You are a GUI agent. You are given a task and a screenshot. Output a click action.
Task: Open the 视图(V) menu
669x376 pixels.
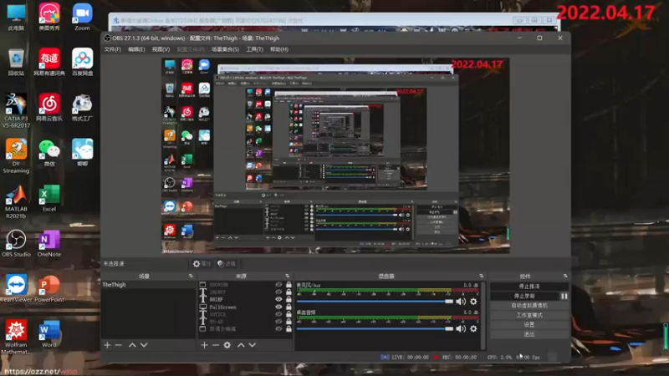pos(161,49)
